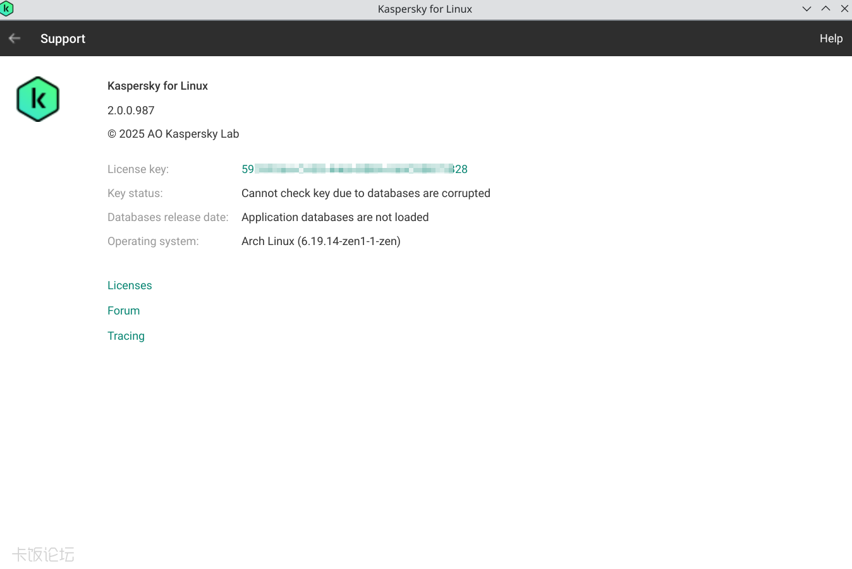The width and height of the screenshot is (852, 569).
Task: Open the Help link in header
Action: click(x=831, y=39)
